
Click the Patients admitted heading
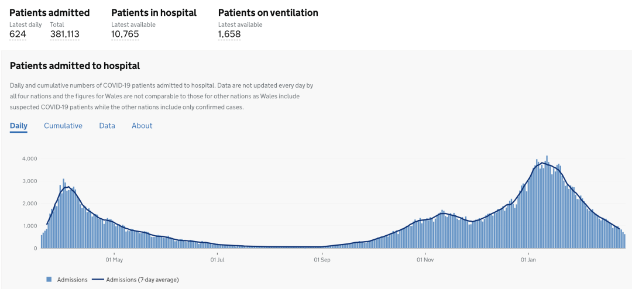click(50, 12)
